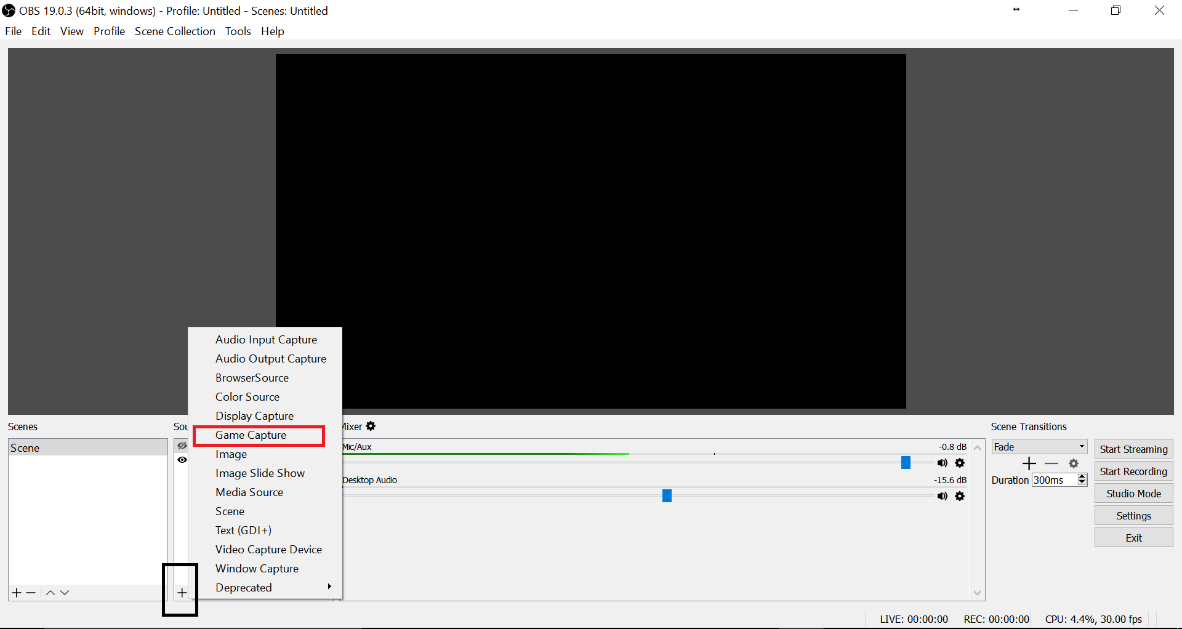1182x629 pixels.
Task: Open the Help menu
Action: click(273, 31)
